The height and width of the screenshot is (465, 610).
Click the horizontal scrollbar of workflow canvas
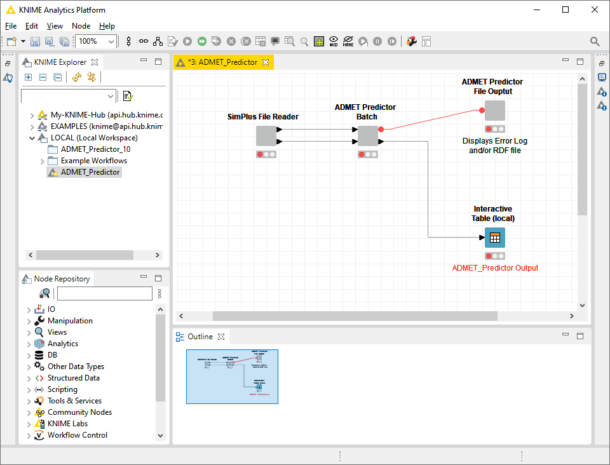coord(355,316)
